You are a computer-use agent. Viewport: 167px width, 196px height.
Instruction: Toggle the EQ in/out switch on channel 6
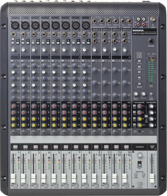[63, 61]
